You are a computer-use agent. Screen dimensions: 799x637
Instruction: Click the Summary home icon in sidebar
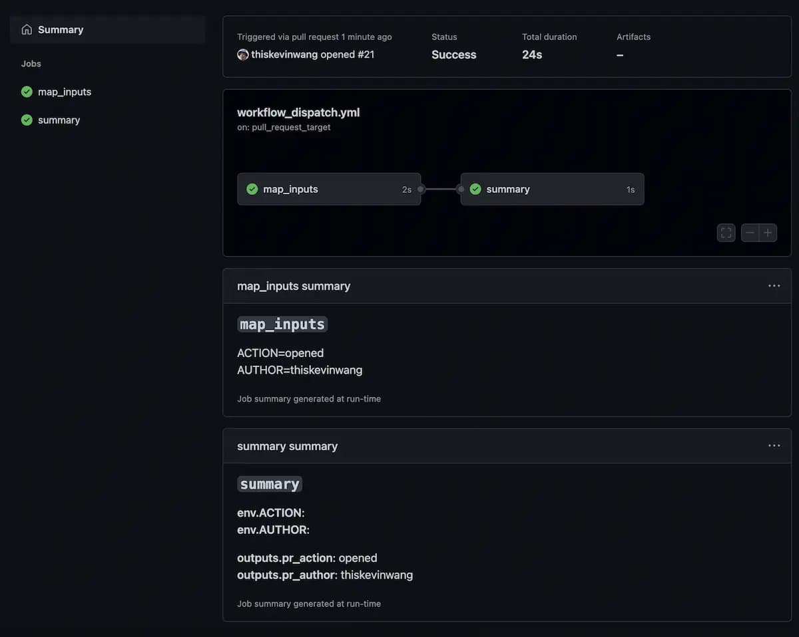coord(27,30)
